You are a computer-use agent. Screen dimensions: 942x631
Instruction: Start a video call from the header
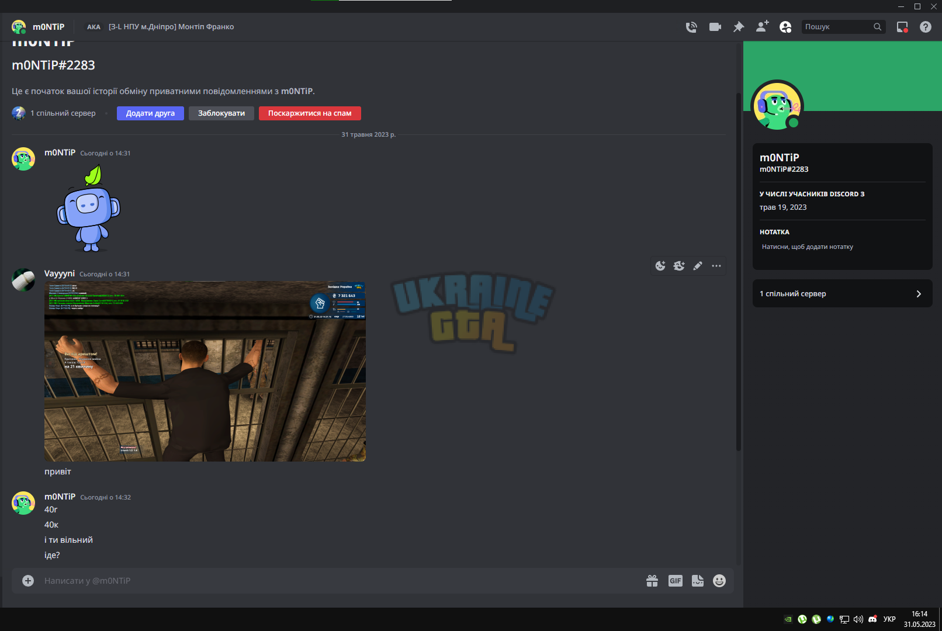pos(715,27)
